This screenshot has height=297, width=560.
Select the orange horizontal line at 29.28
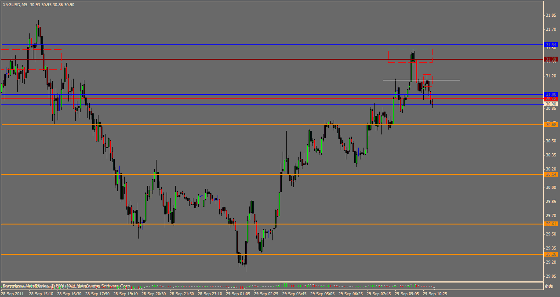click(273, 254)
